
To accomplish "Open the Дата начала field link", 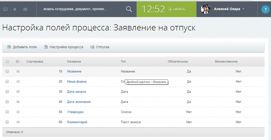I will point(76,92).
